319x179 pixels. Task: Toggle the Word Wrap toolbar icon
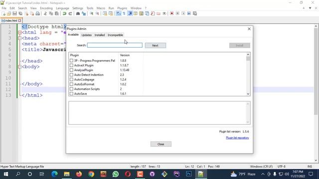[118, 13]
